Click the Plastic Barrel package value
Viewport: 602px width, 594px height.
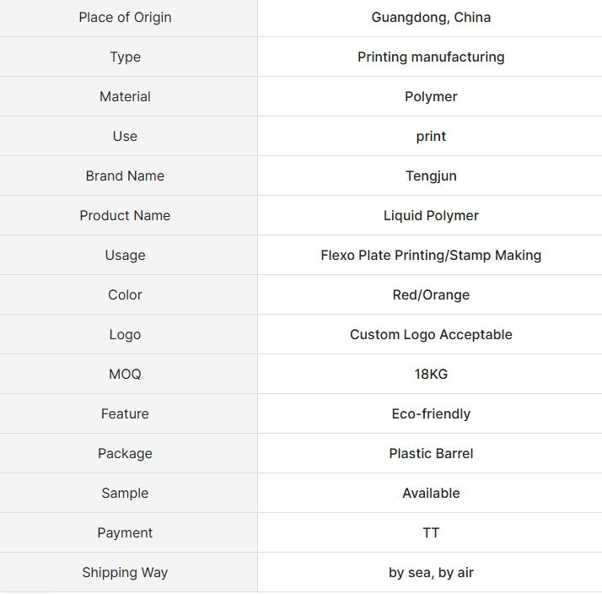click(431, 454)
